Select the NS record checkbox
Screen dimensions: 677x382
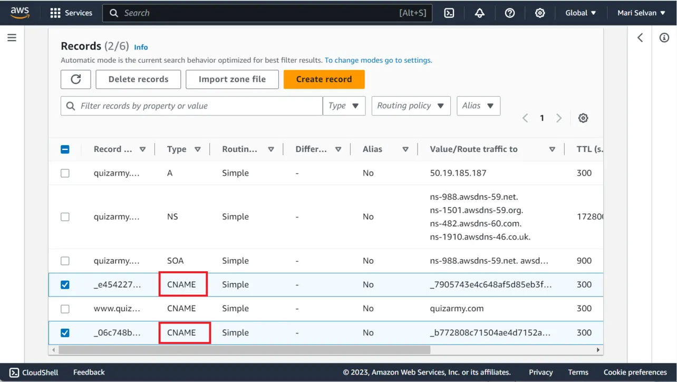[x=65, y=217]
